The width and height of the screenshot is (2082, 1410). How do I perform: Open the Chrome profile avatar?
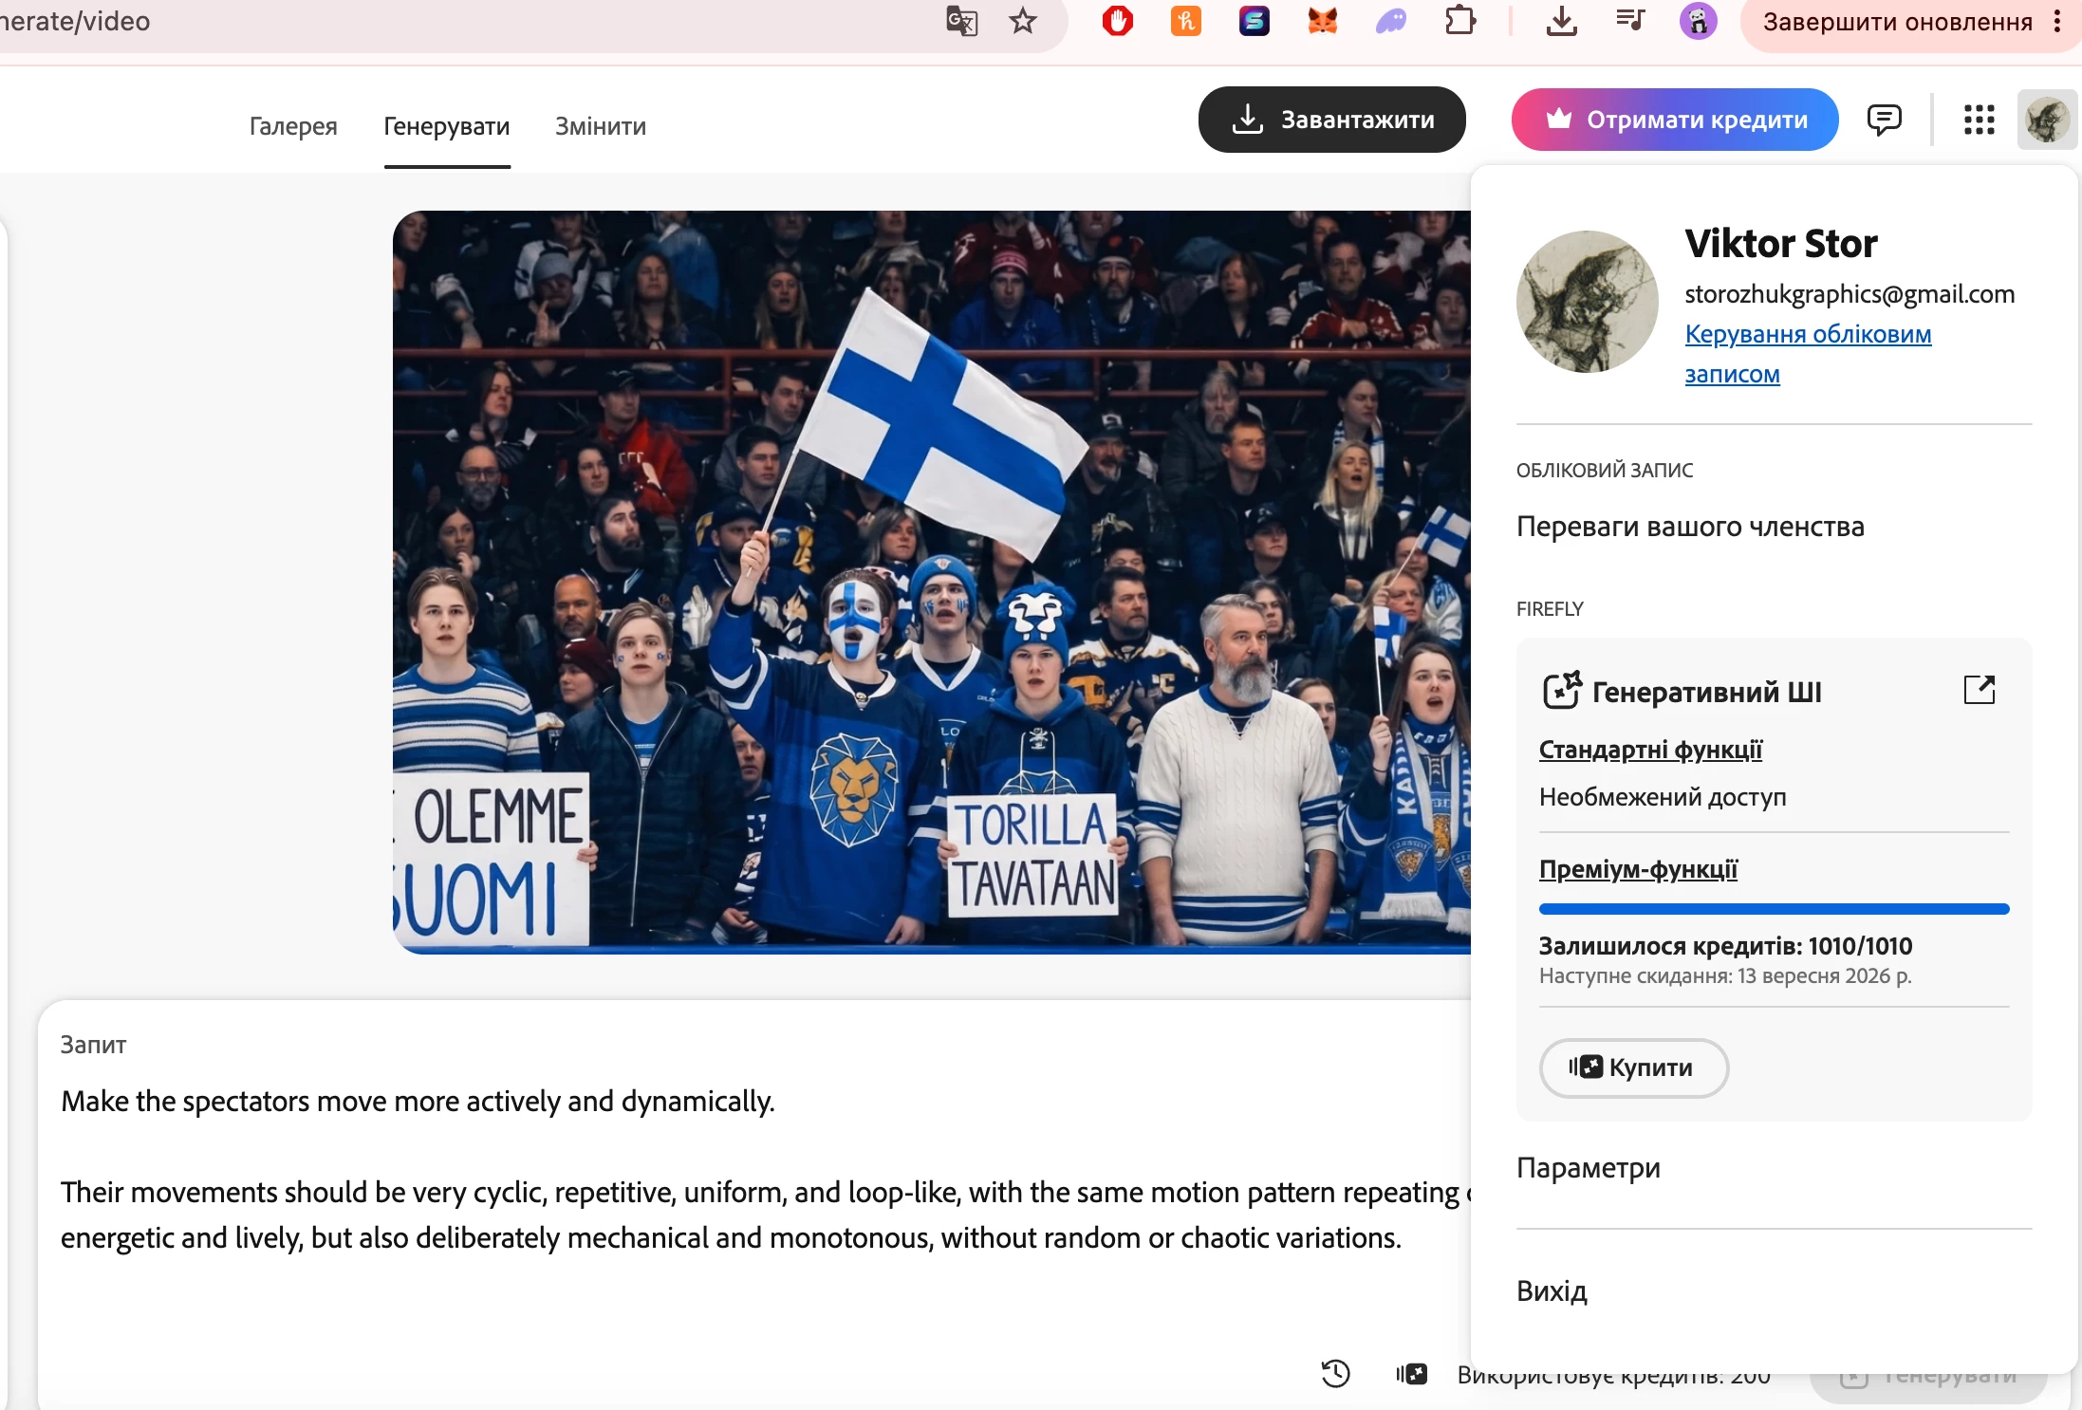pos(1698,21)
